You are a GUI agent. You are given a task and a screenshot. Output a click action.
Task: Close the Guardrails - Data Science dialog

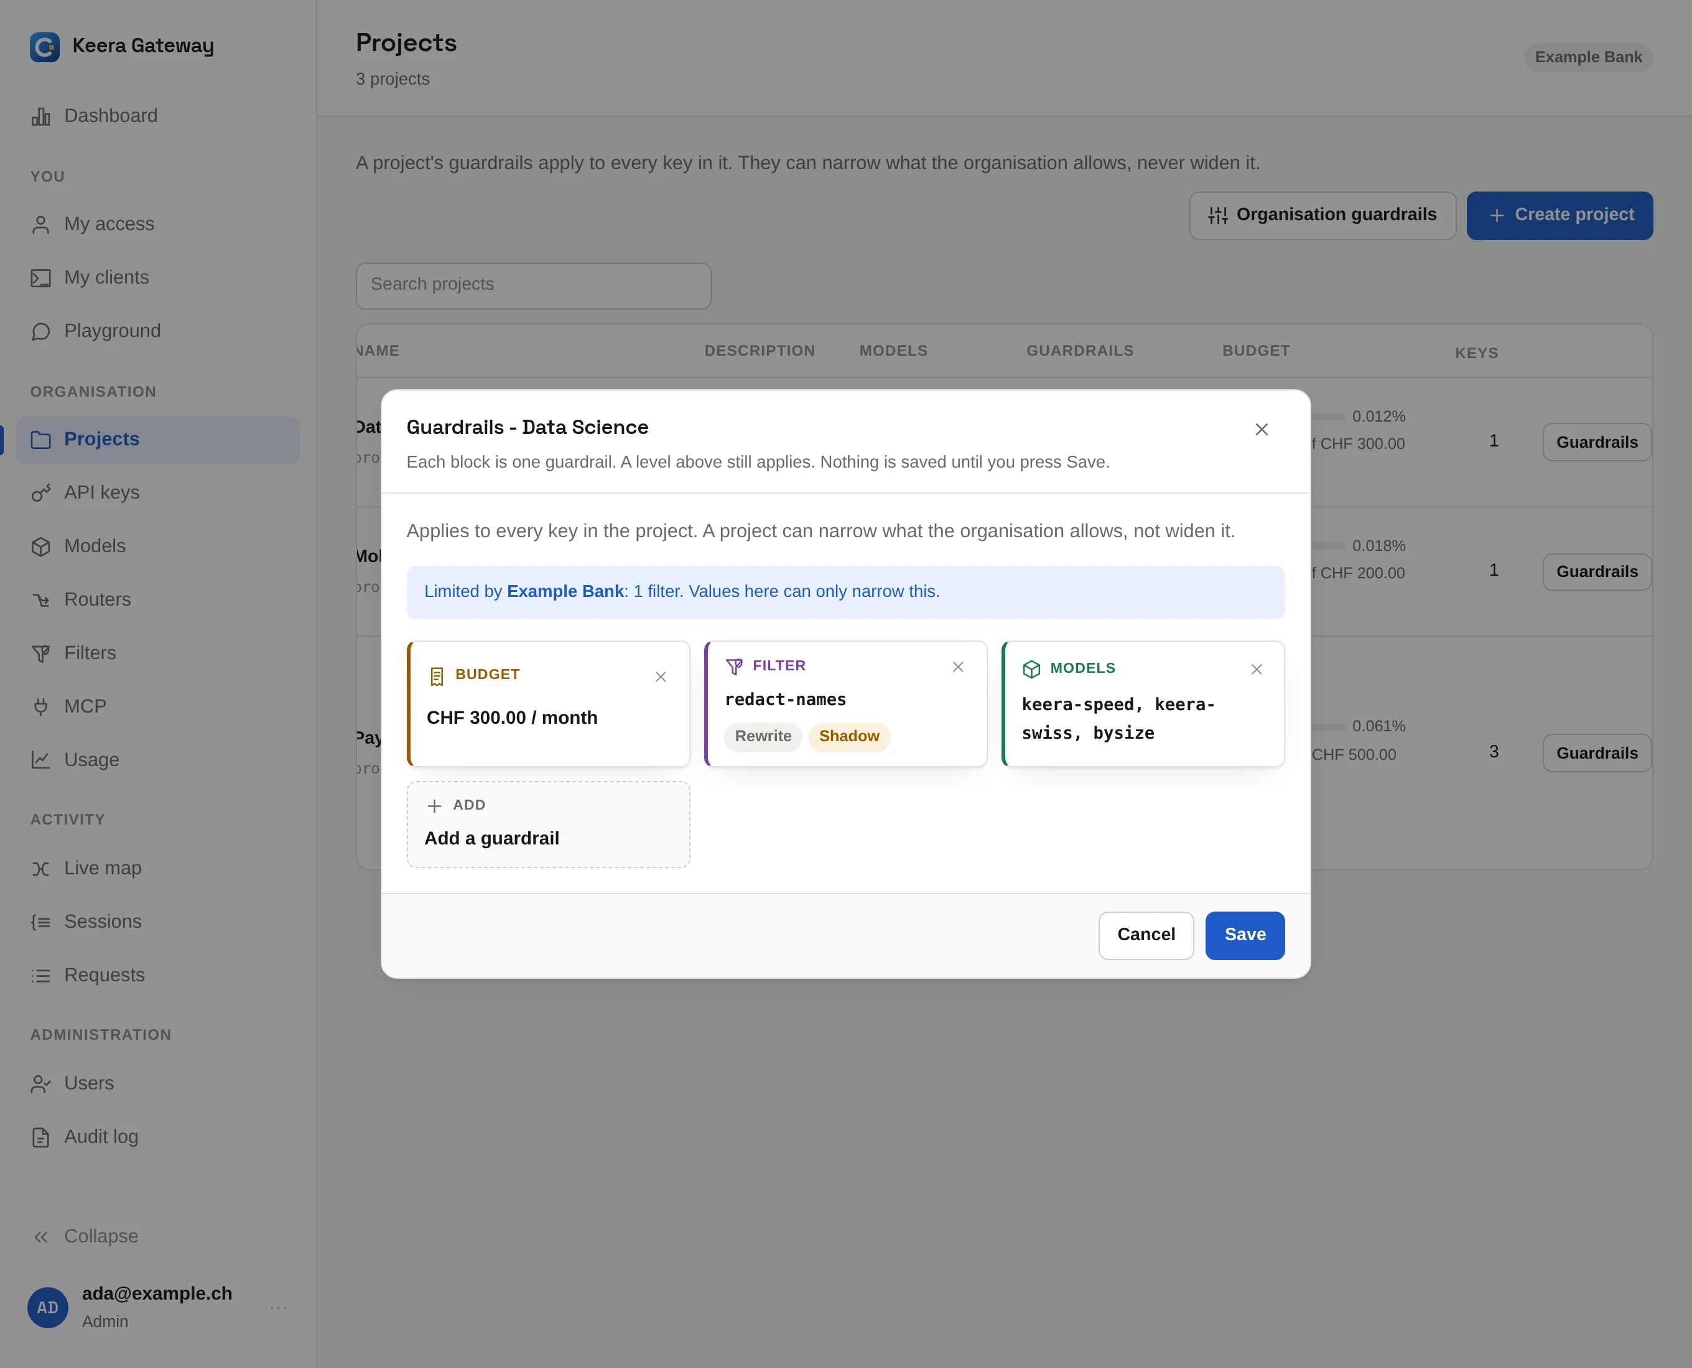(1262, 430)
